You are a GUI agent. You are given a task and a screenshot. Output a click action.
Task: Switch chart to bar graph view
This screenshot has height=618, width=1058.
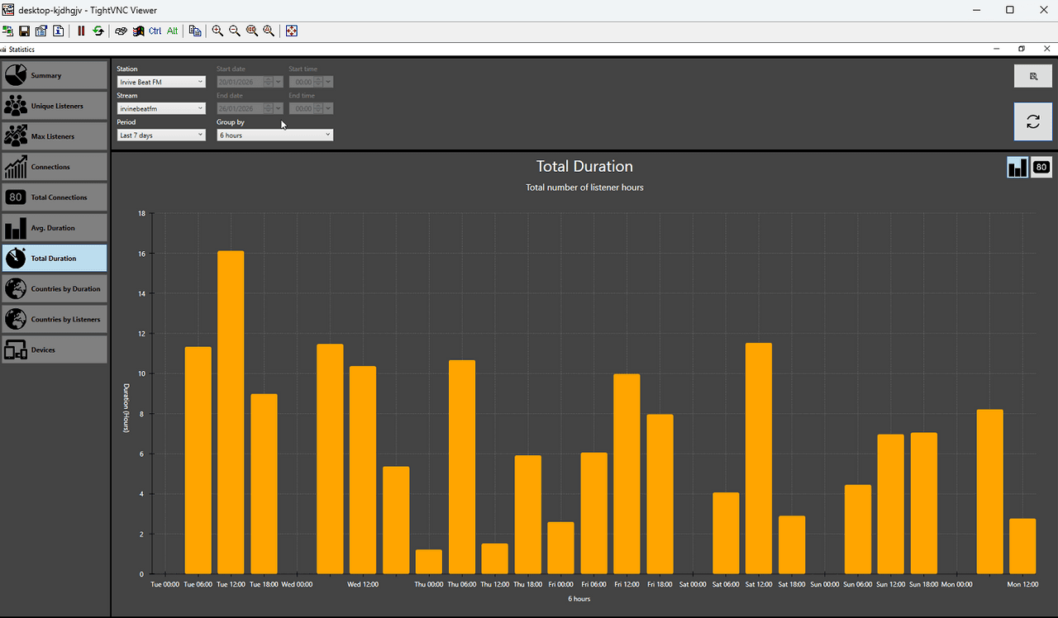pyautogui.click(x=1017, y=168)
